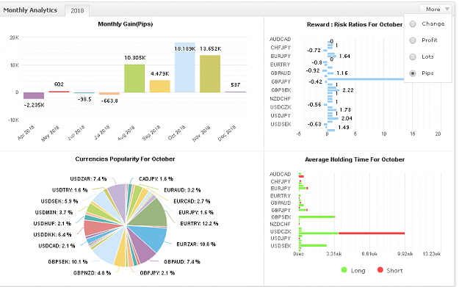
Task: Click AUDCAD in Reward Risk Ratios chart
Action: coord(280,39)
